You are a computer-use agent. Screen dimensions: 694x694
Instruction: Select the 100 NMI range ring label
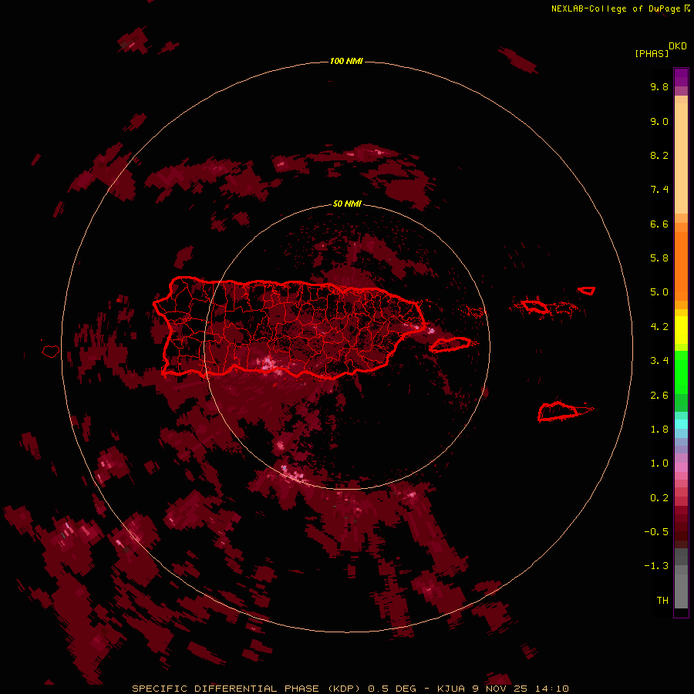(346, 61)
